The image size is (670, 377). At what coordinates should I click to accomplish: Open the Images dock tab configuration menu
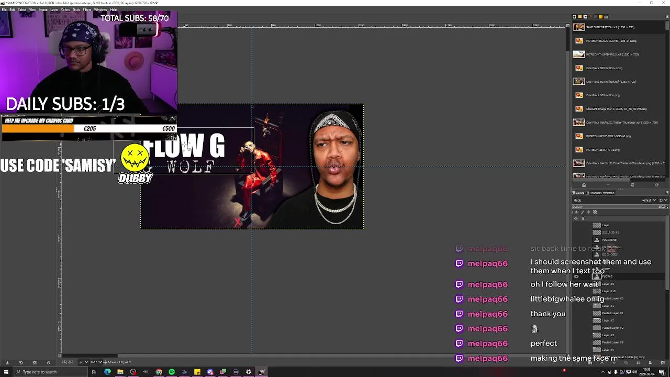(x=667, y=17)
